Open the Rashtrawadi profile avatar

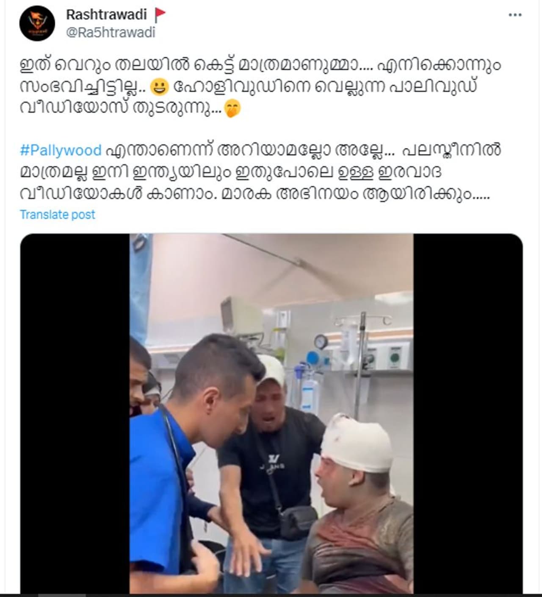[x=37, y=23]
